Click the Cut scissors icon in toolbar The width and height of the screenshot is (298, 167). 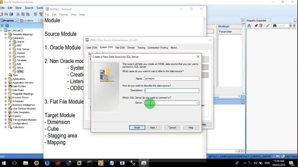[x=18, y=14]
